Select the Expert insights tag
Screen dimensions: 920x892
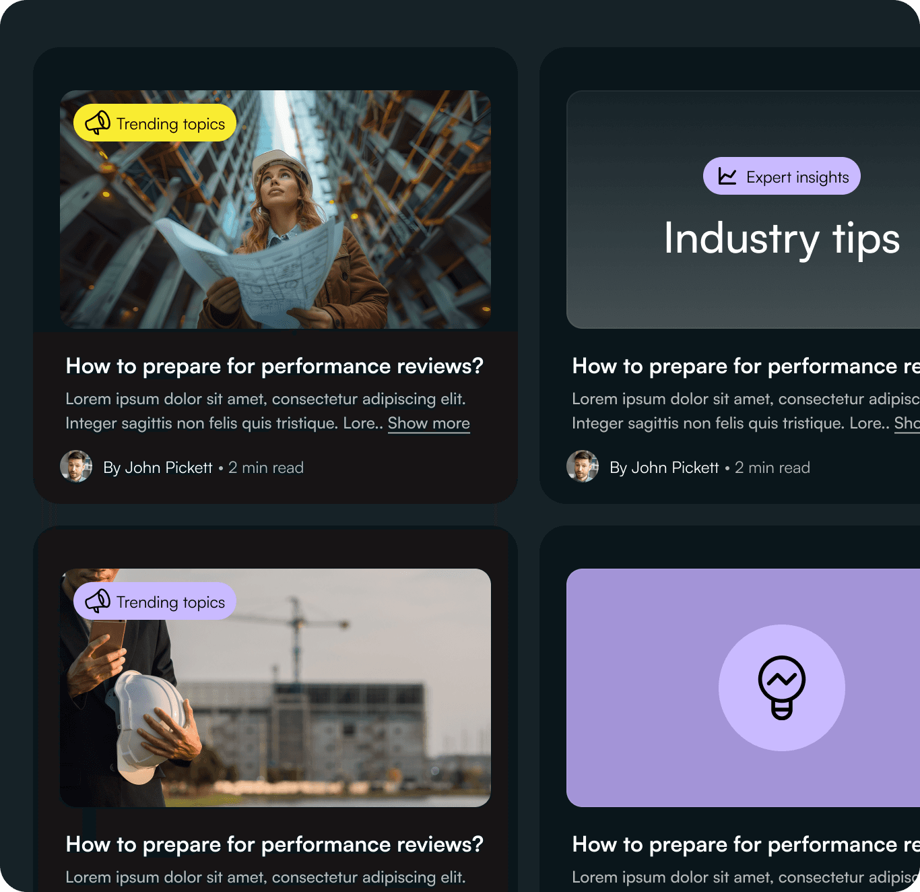(x=782, y=177)
